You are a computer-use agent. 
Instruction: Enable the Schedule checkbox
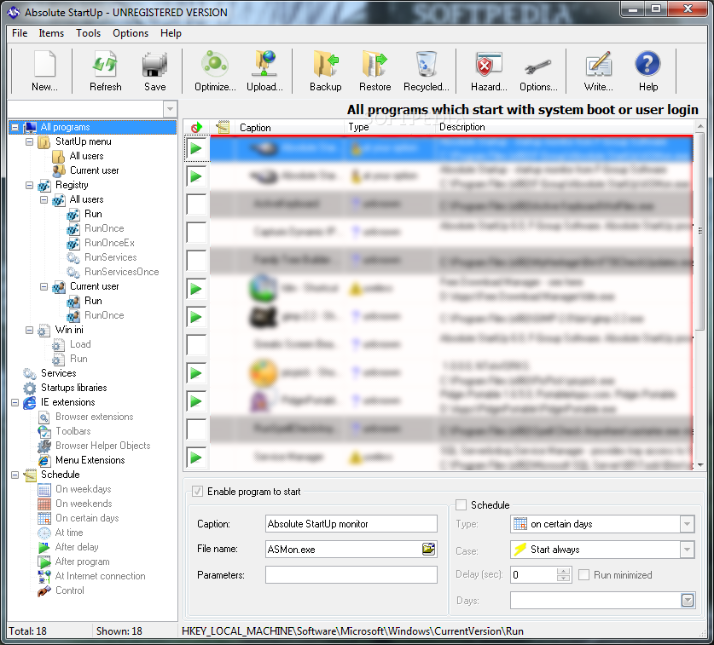461,505
